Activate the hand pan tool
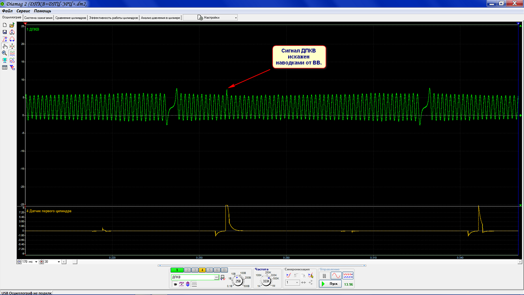524x295 pixels. 5,46
